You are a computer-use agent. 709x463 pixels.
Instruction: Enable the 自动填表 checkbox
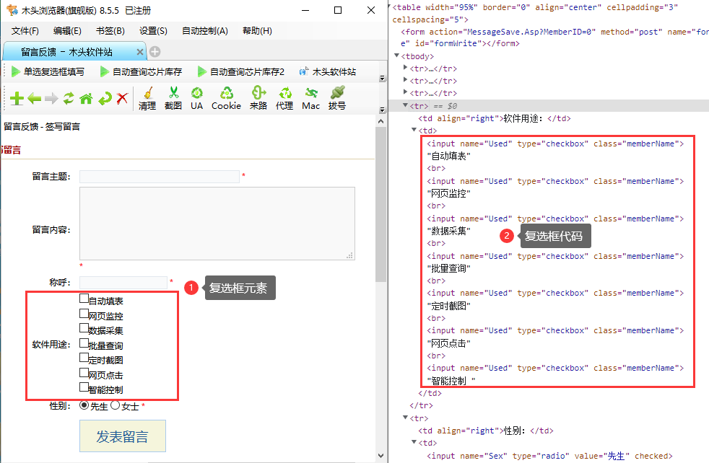tap(84, 298)
